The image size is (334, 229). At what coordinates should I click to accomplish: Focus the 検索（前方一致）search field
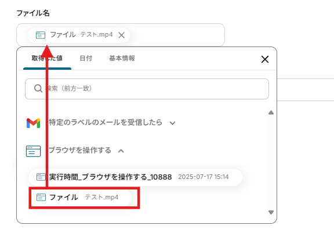coord(147,89)
